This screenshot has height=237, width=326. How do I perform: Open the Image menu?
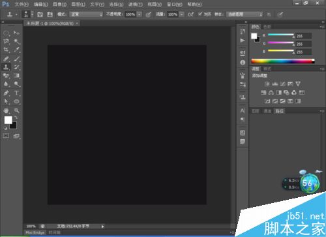[60, 4]
